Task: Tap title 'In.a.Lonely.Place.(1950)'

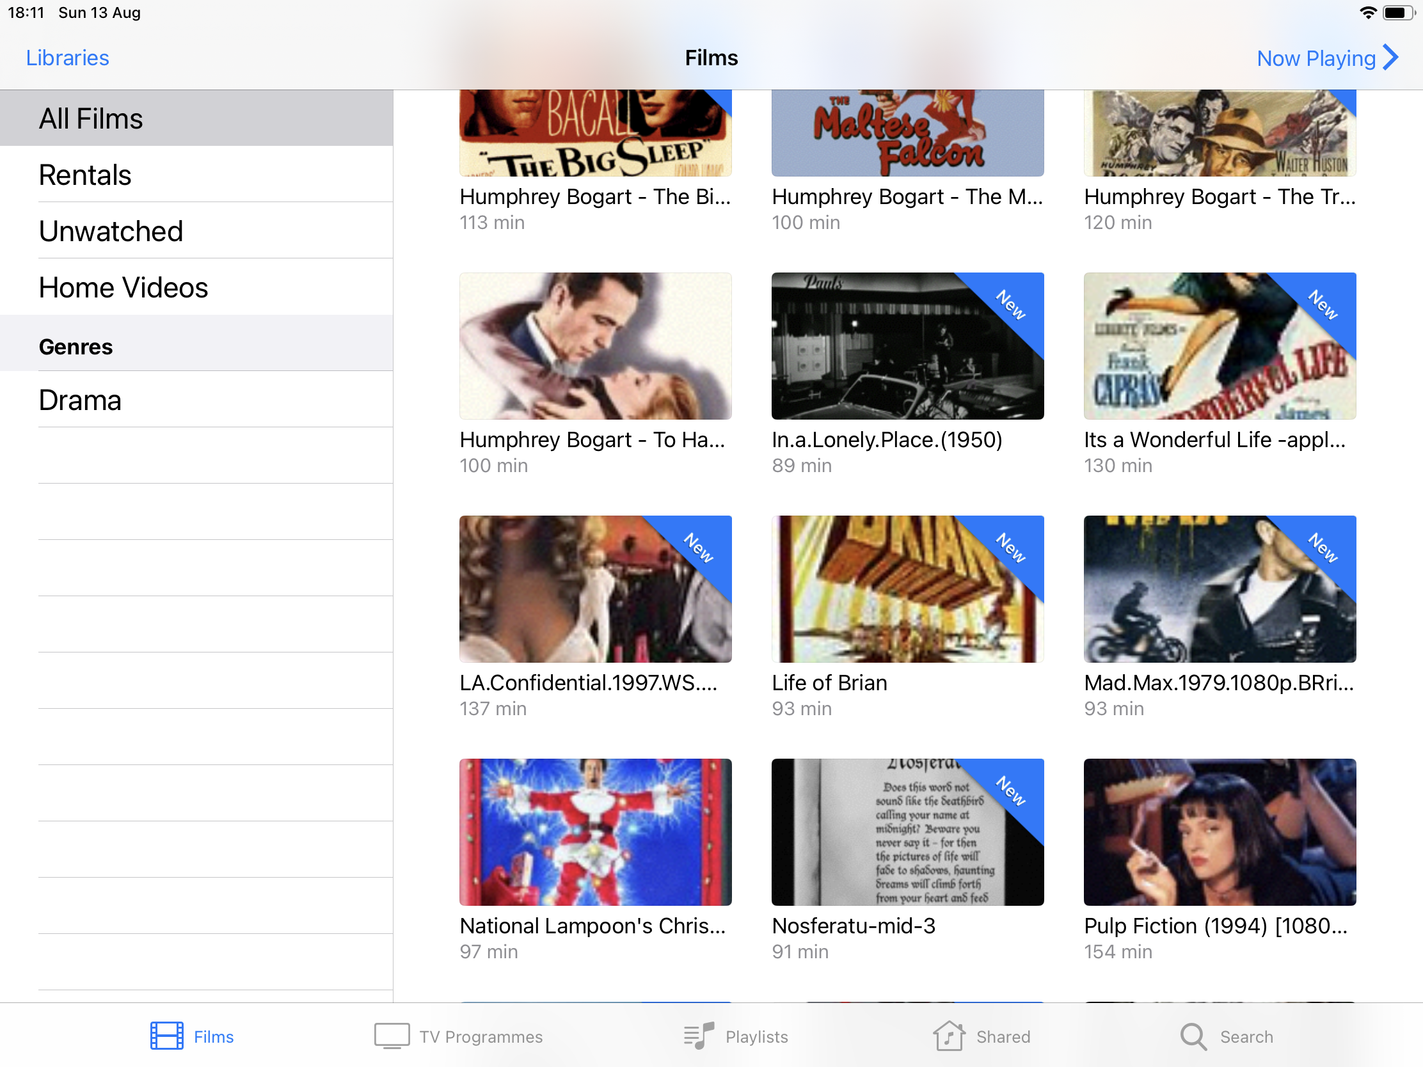Action: click(887, 440)
